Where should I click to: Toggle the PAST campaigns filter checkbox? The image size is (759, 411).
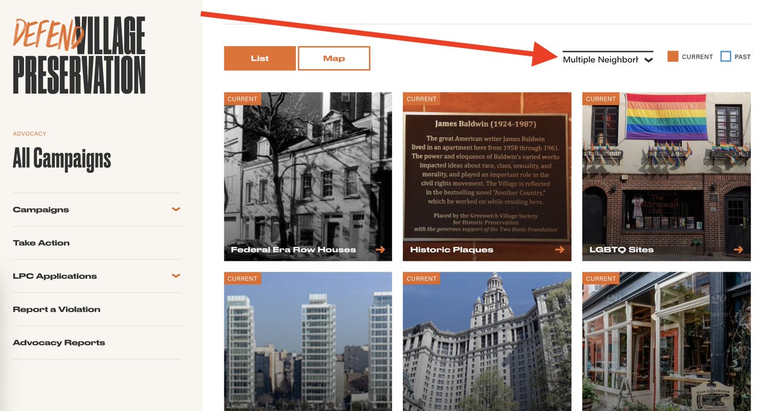(x=725, y=56)
